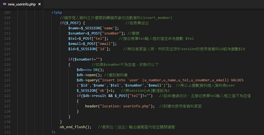Click line number 131
Viewport: 264px width, 135px height.
click(7, 127)
